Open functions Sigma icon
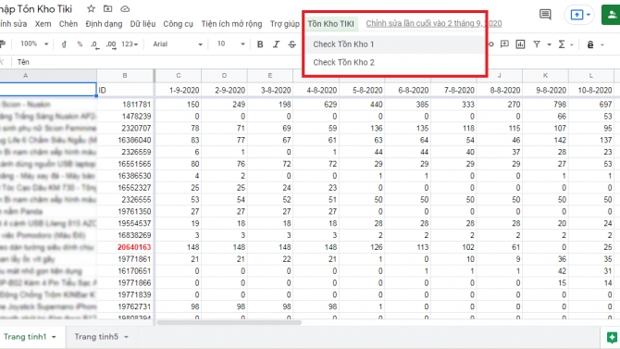The height and width of the screenshot is (349, 620). pyautogui.click(x=561, y=44)
